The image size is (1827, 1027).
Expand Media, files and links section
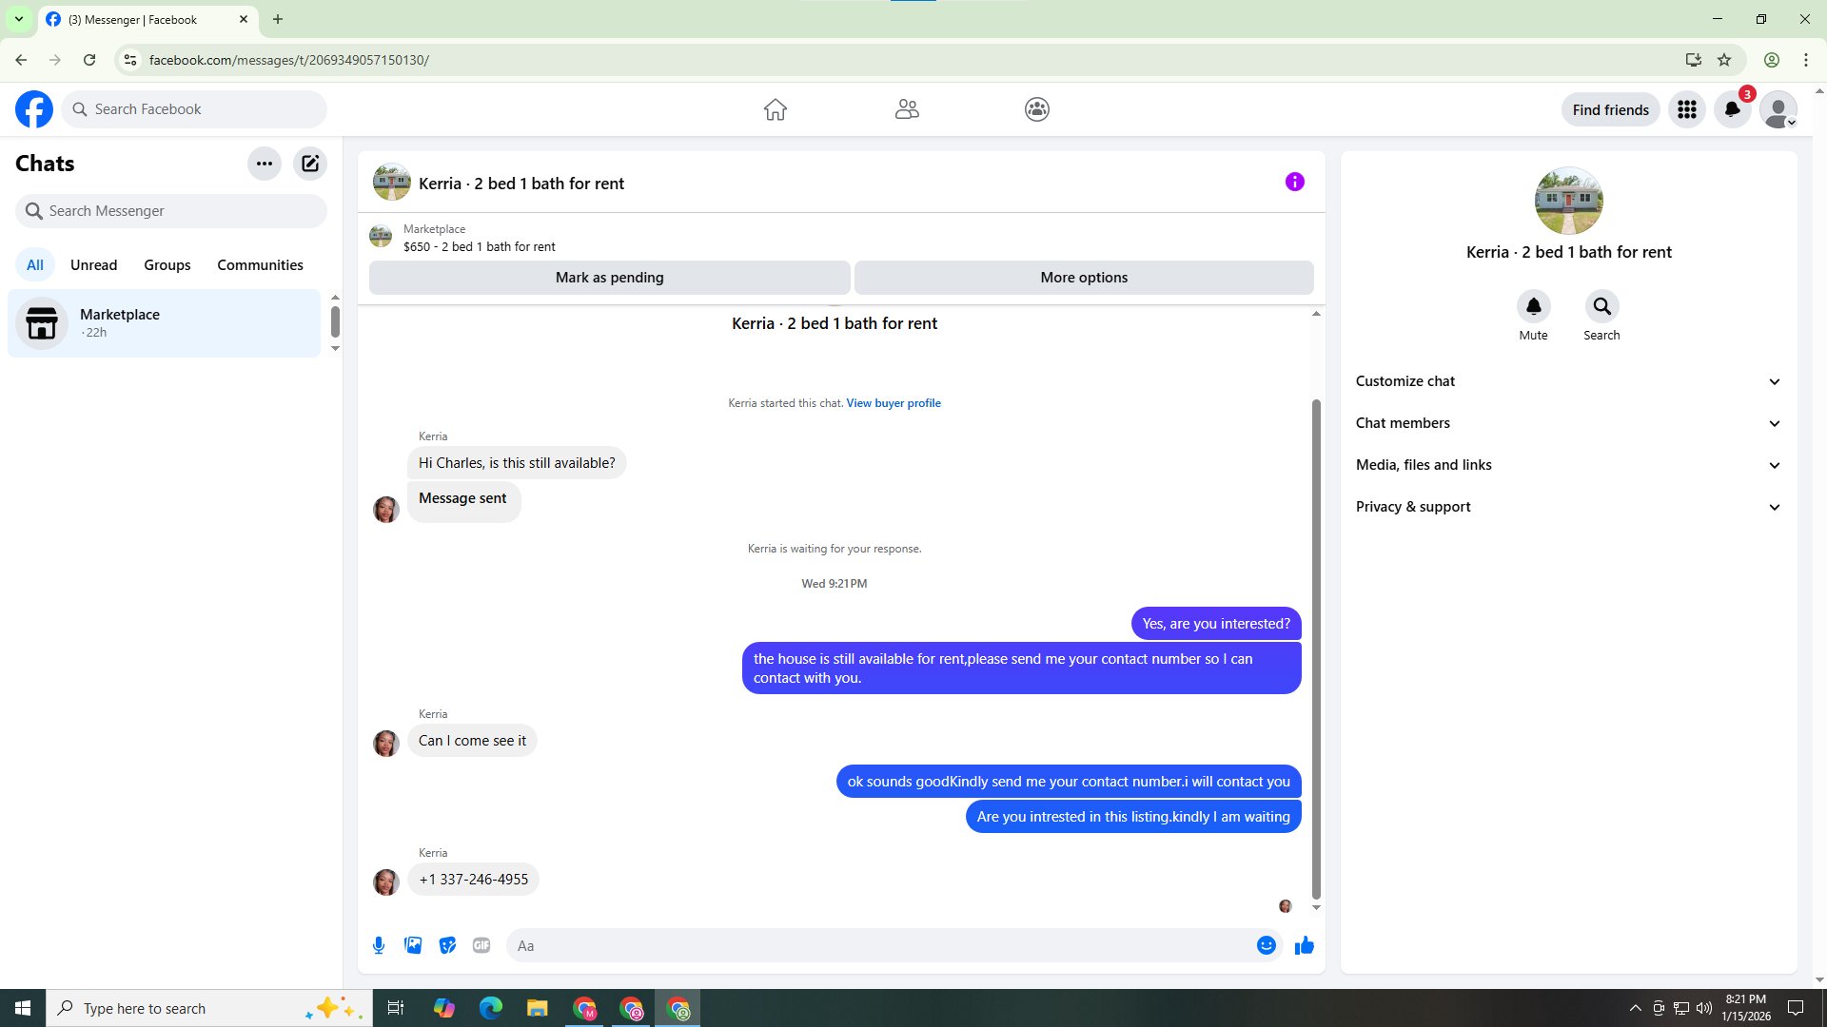1567,465
